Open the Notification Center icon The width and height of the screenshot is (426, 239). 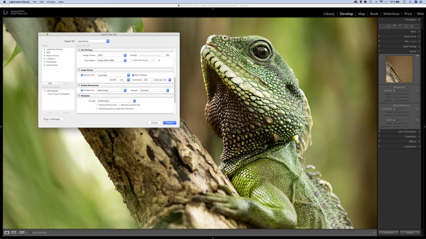(421, 2)
